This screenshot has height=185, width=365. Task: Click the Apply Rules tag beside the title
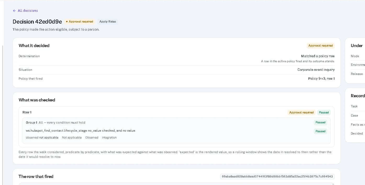coord(108,21)
